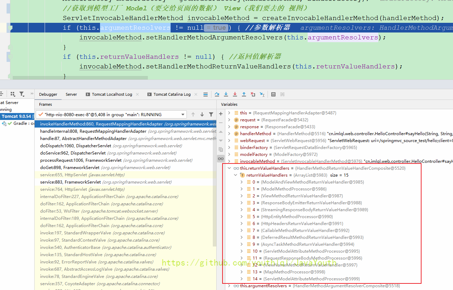
Task: Switch to the Server tab
Action: pos(71,94)
